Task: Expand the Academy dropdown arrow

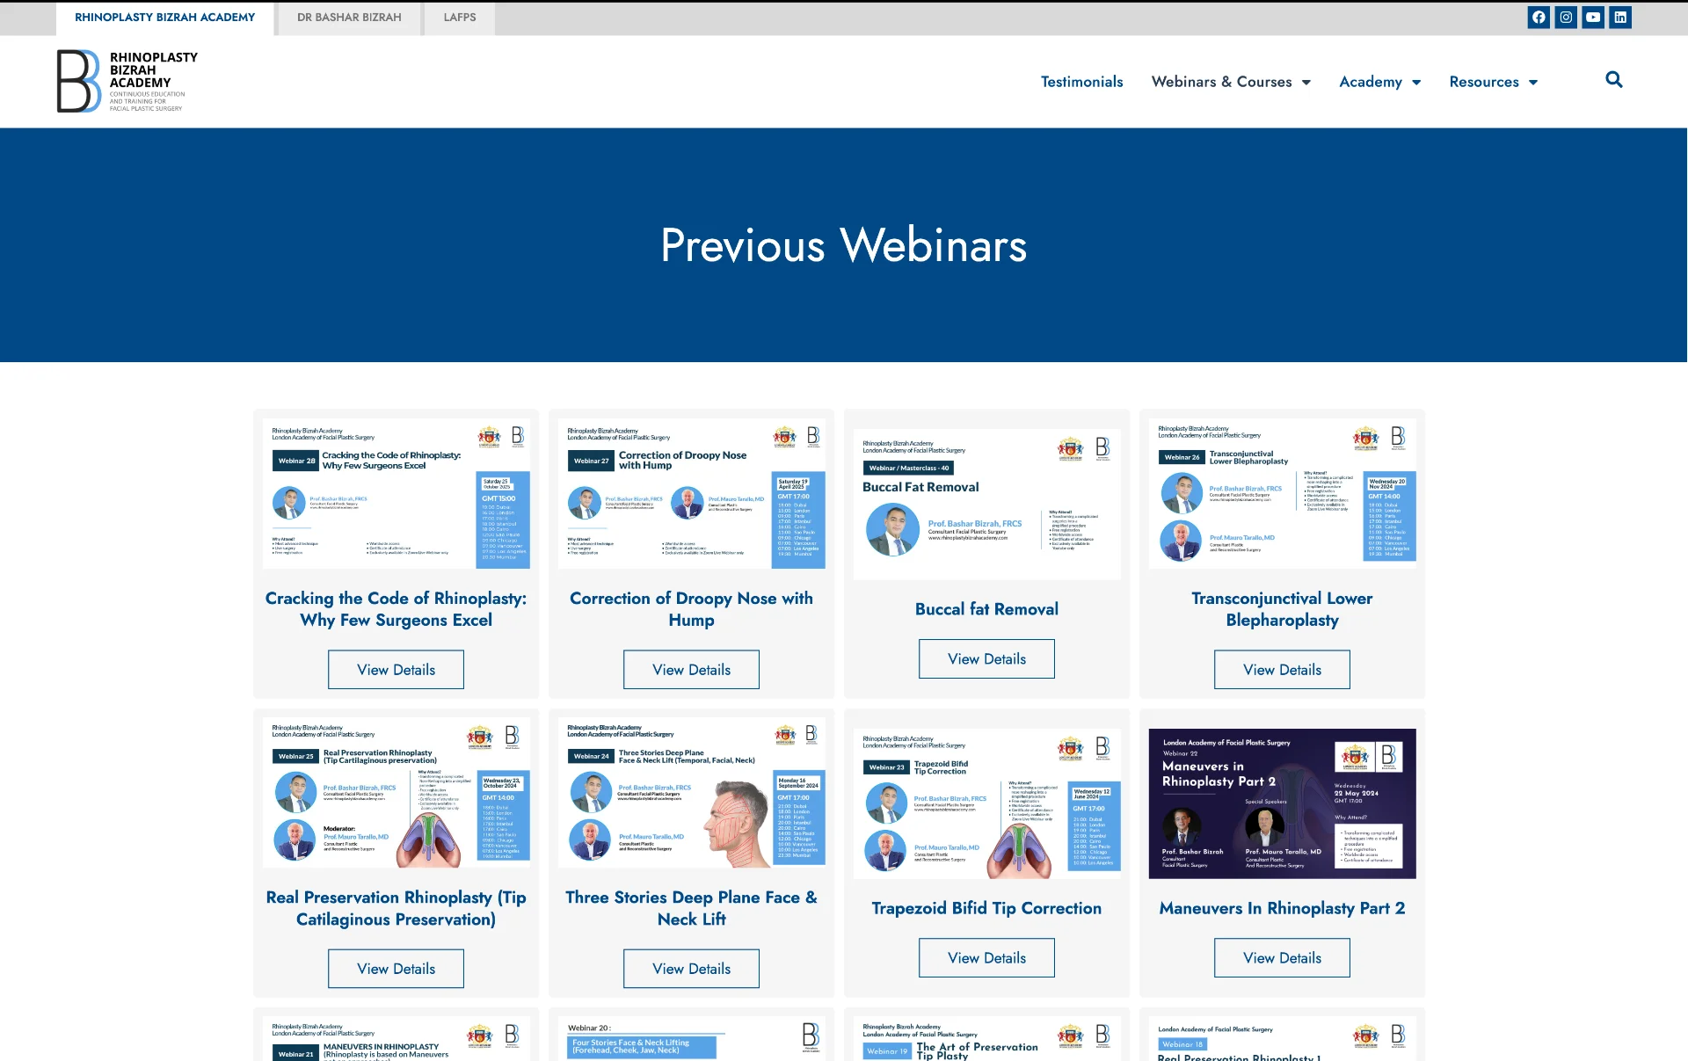Action: pyautogui.click(x=1416, y=83)
